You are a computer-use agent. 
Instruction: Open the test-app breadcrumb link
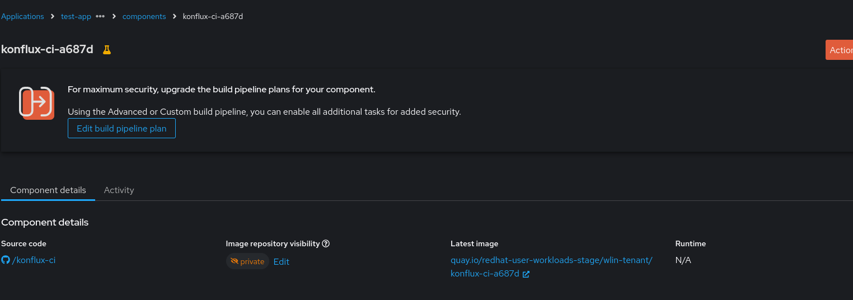[76, 16]
